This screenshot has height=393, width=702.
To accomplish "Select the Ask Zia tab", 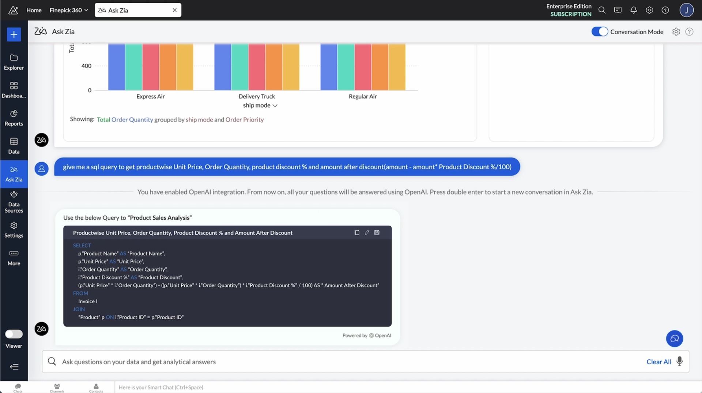I will (138, 10).
